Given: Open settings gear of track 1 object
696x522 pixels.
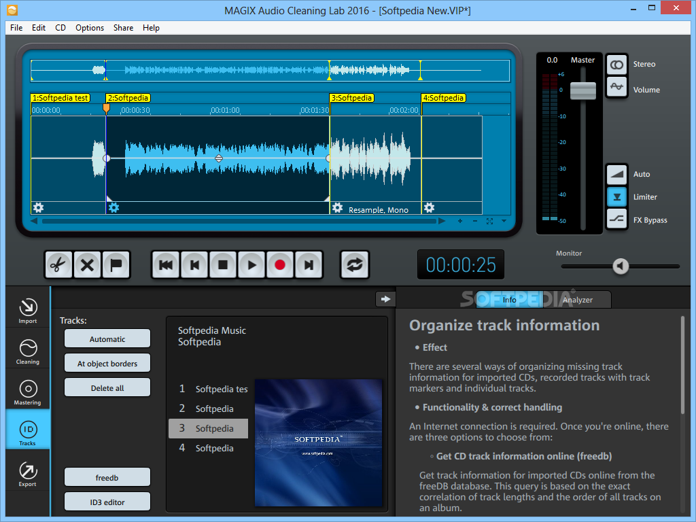Looking at the screenshot, I should click(39, 208).
